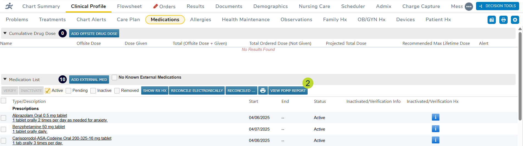Check No Known External Medications checkbox
Image resolution: width=523 pixels, height=146 pixels.
(115, 77)
